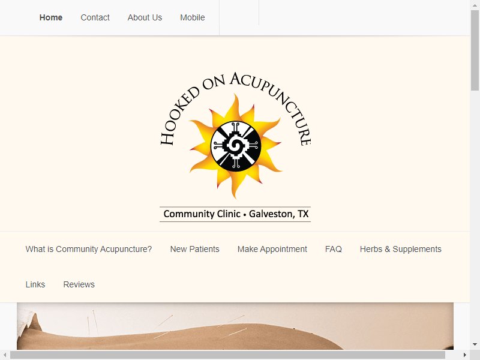
Task: Open Herbs & Supplements page
Action: pos(400,249)
